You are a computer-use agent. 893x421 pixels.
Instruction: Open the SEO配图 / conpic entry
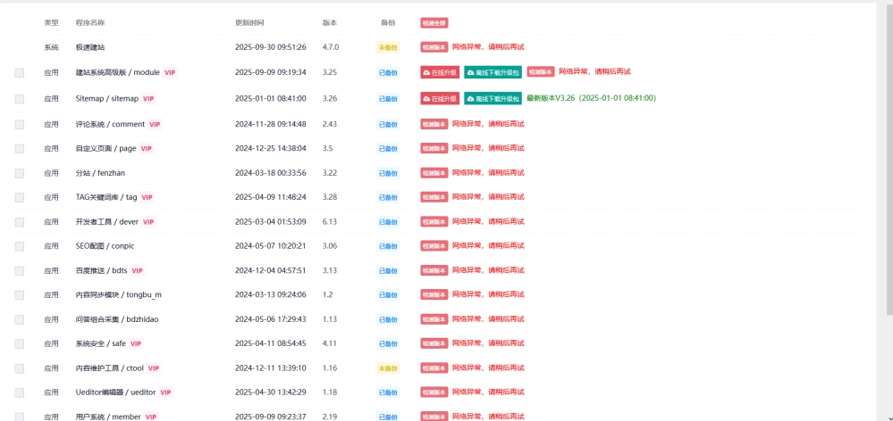point(105,246)
